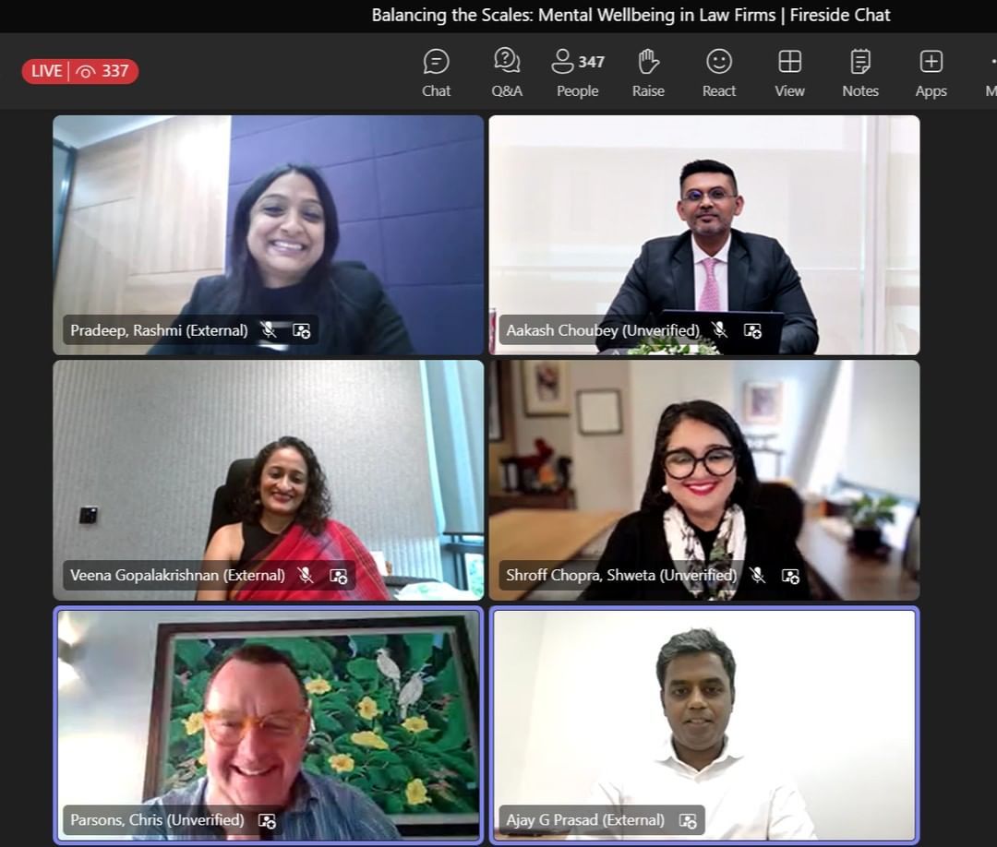Click camera icon beside Shroff Chopra, Shweta
This screenshot has width=997, height=847.
[x=790, y=576]
